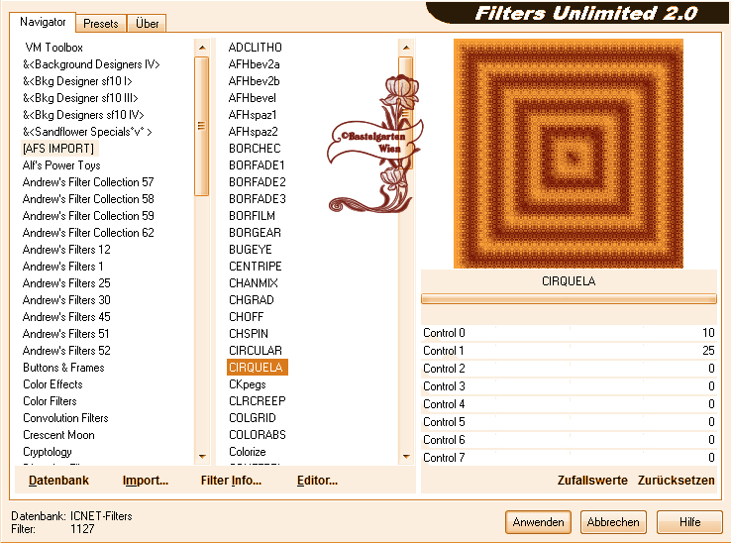Select Andrew's Filters 45 category
The width and height of the screenshot is (731, 543).
[x=66, y=317]
